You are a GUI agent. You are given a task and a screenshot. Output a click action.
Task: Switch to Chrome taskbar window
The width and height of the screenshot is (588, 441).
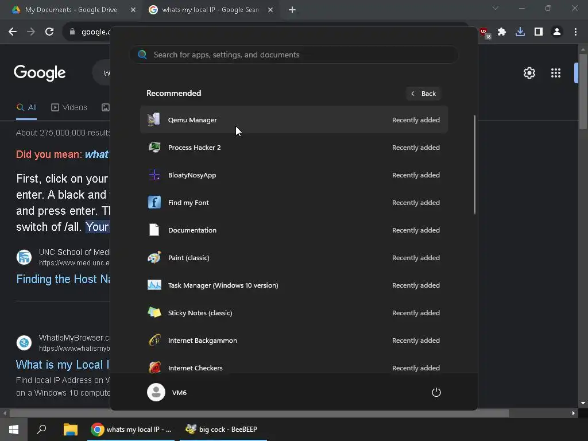(131, 430)
